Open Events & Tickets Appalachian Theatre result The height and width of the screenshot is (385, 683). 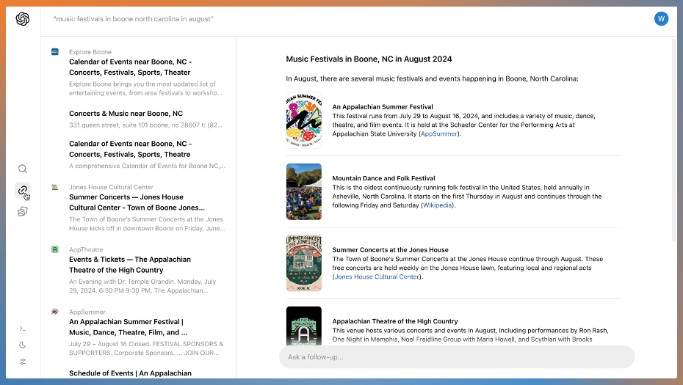(x=130, y=265)
